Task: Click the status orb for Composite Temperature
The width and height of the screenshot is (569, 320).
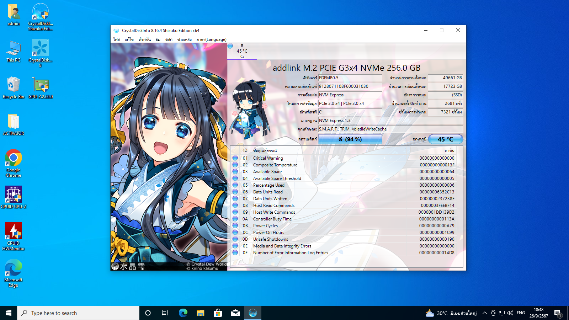Action: tap(235, 165)
